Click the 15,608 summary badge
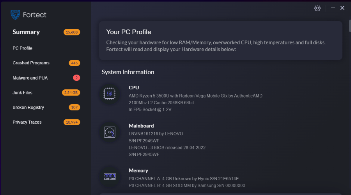Screen dimensions: 351x195 72,32
